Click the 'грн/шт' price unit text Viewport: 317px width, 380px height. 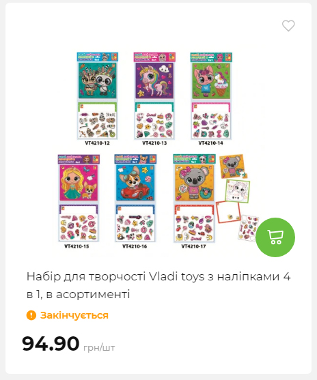[99, 348]
